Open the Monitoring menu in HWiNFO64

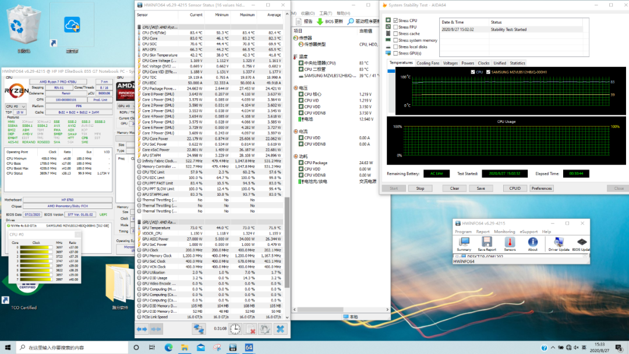504,232
